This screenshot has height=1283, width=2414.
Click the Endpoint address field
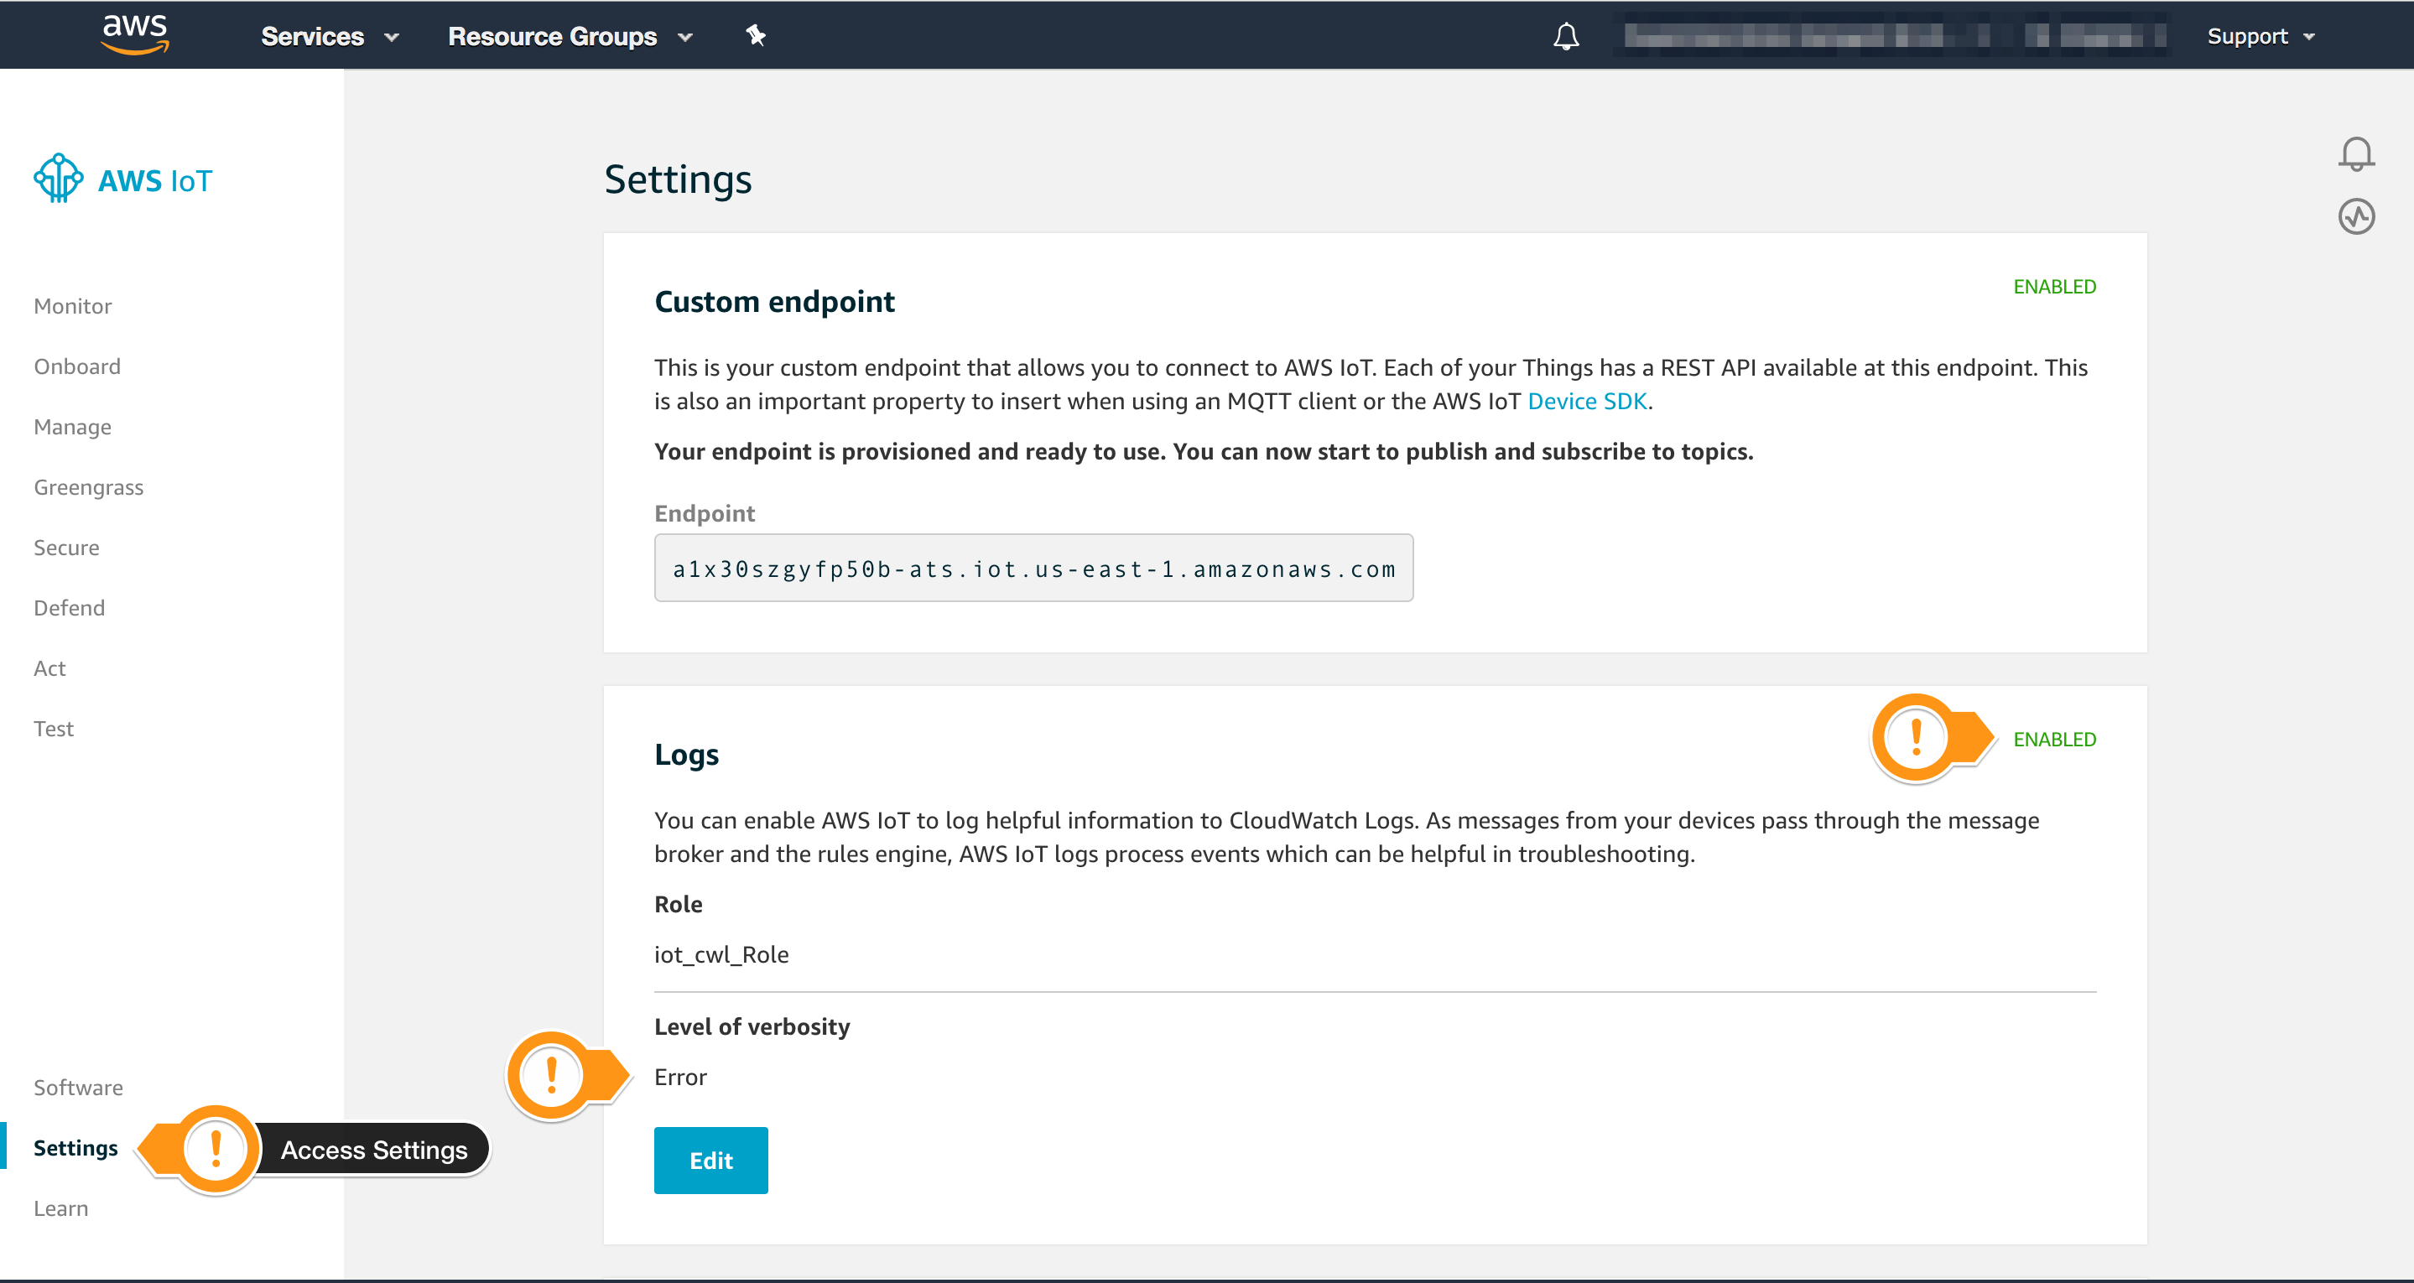coord(1033,568)
